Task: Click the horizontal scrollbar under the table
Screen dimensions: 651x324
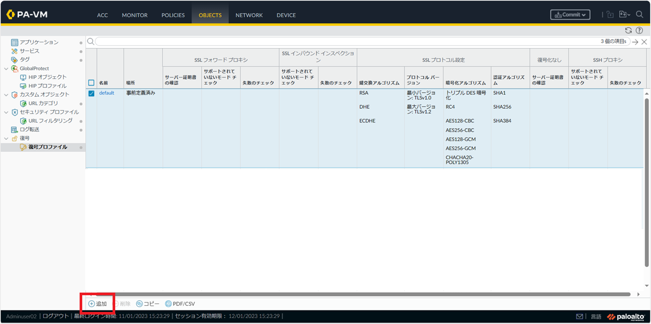Action: (x=361, y=294)
